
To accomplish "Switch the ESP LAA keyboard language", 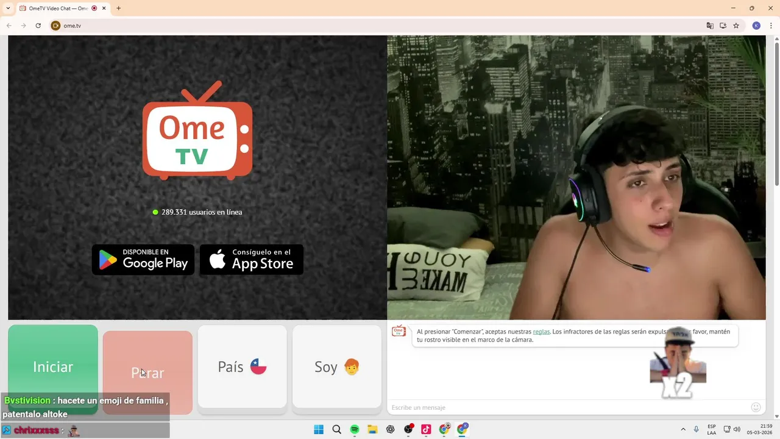I will (712, 429).
